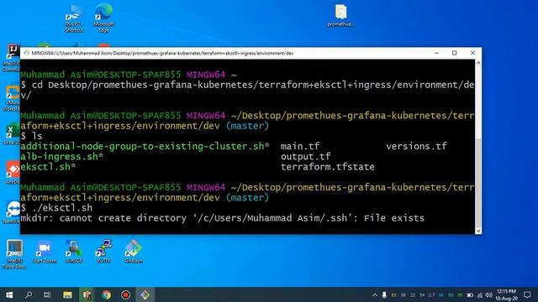Open the volume speaker tray icon
This screenshot has width=538, height=302.
pos(489,294)
